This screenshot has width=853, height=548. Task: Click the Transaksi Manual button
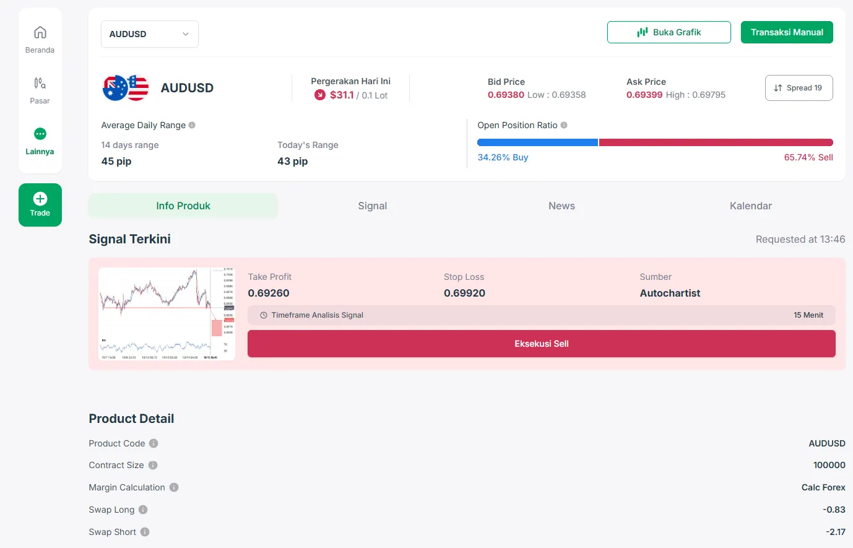click(787, 32)
